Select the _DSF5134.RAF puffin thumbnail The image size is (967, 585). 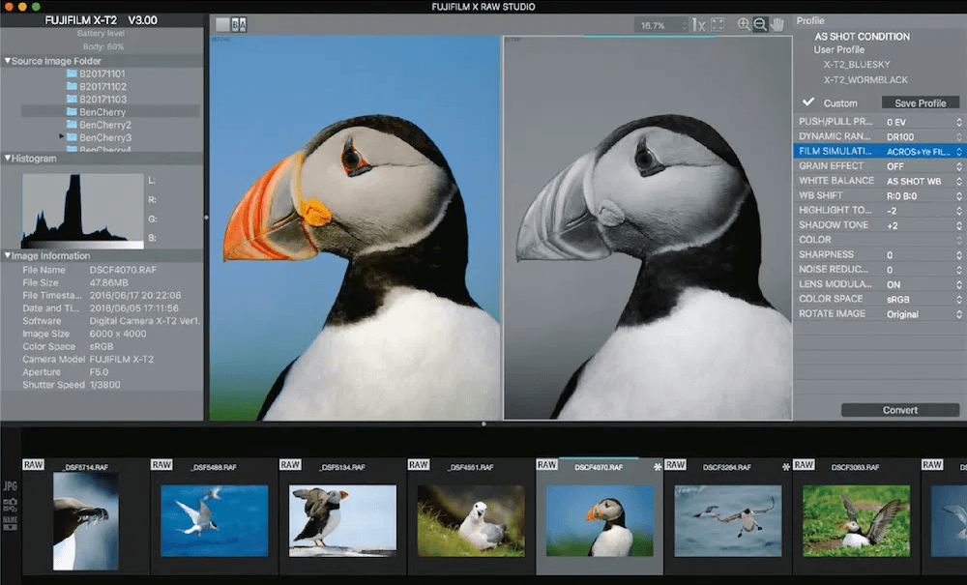343,521
